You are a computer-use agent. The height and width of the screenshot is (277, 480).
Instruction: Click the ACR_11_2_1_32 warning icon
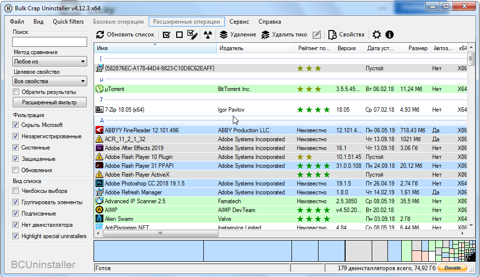tap(99, 139)
